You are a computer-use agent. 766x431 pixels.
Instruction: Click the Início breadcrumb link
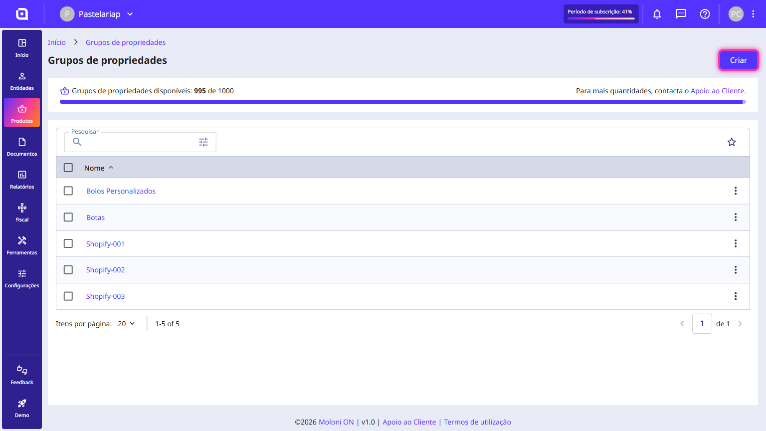click(57, 42)
